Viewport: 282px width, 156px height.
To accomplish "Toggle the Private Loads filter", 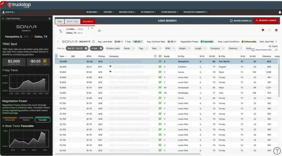I will pos(113,48).
